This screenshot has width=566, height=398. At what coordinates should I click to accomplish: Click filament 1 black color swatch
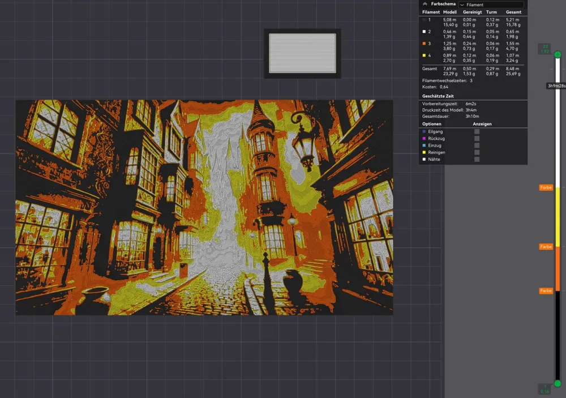pos(424,20)
